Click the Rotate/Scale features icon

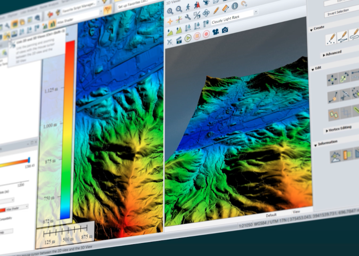pos(344,77)
